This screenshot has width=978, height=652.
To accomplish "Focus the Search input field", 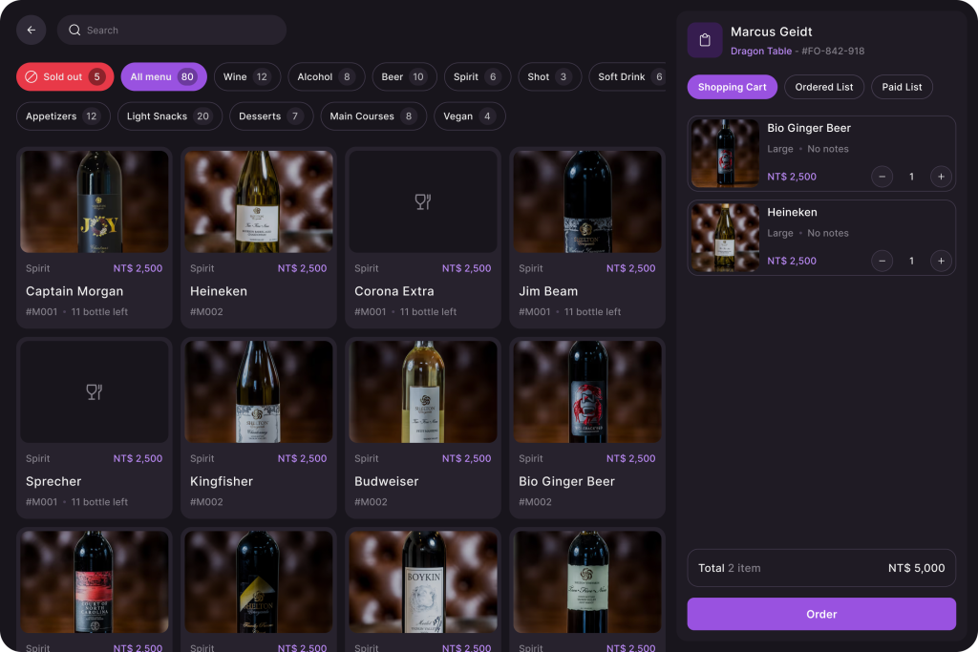I will (x=172, y=30).
